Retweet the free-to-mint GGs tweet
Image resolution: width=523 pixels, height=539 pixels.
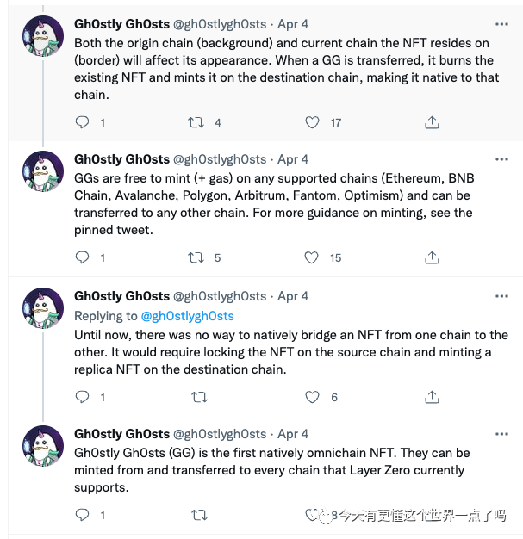[x=196, y=257]
